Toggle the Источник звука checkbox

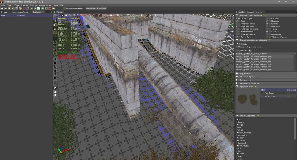(237, 24)
